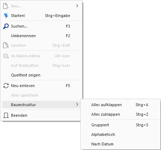Open the Baumstruktur menu entry
Image resolution: width=161 pixels, height=150 pixels.
[x=41, y=105]
